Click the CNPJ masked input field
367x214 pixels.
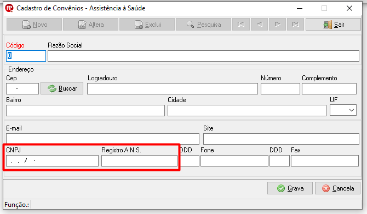52,161
